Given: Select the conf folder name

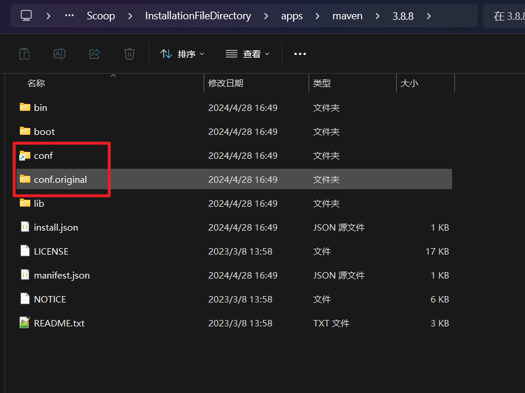Looking at the screenshot, I should 43,155.
